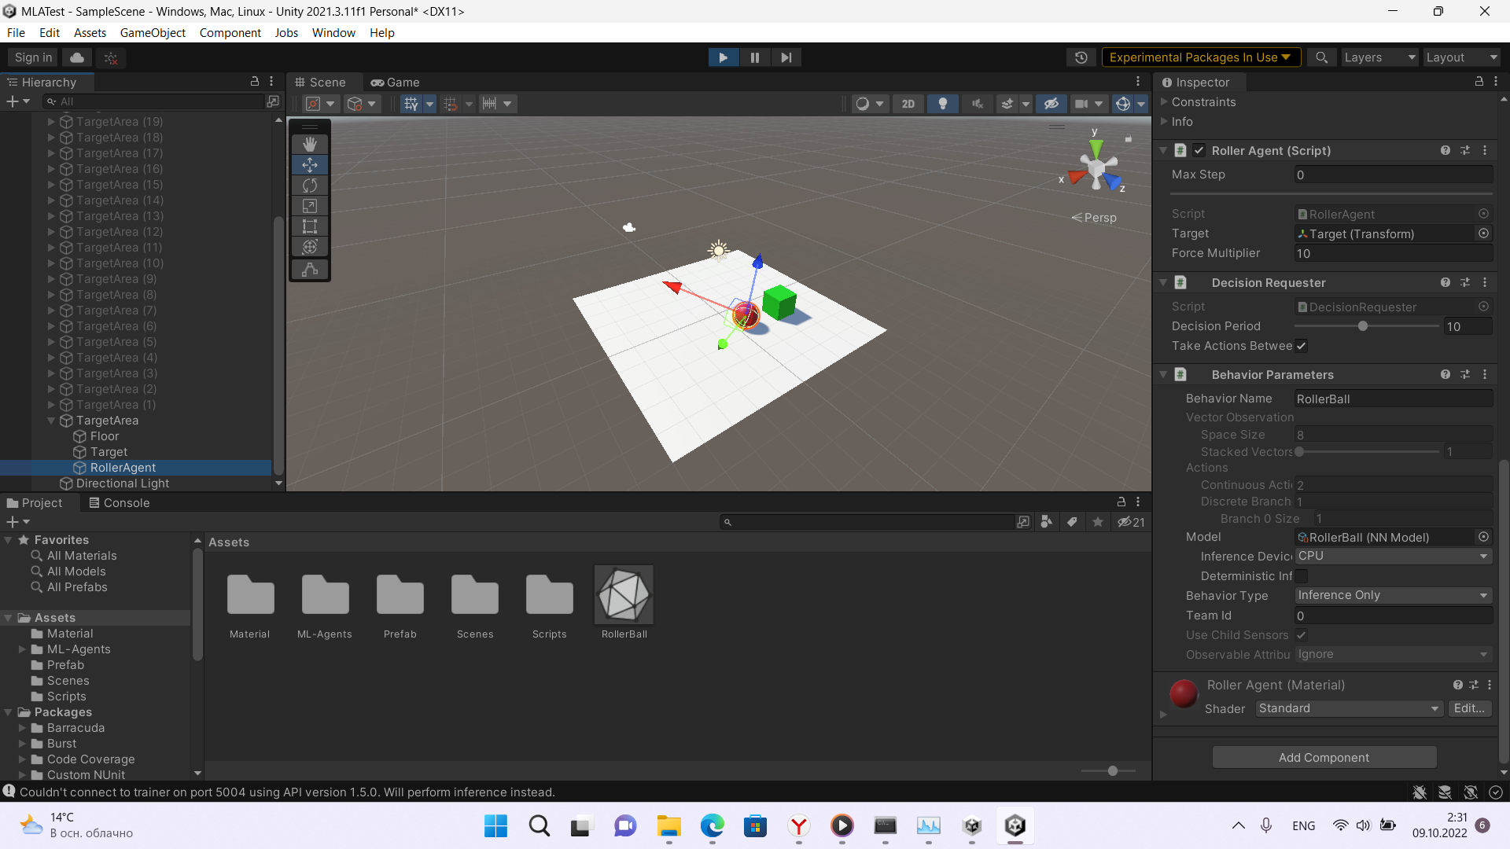
Task: Open the cloud services icon
Action: (77, 57)
